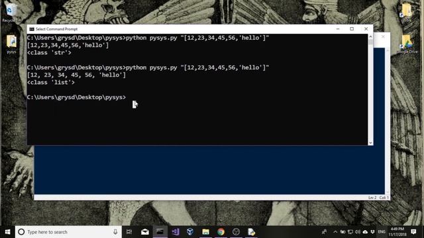This screenshot has width=424, height=238.
Task: Click the "<class 'str'>" output line
Action: (x=49, y=53)
